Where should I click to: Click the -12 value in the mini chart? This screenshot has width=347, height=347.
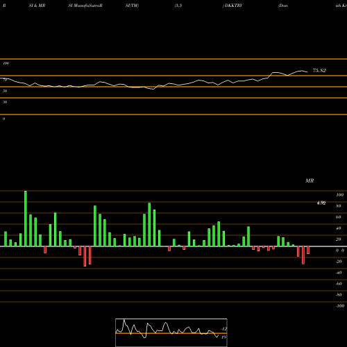click(x=223, y=329)
